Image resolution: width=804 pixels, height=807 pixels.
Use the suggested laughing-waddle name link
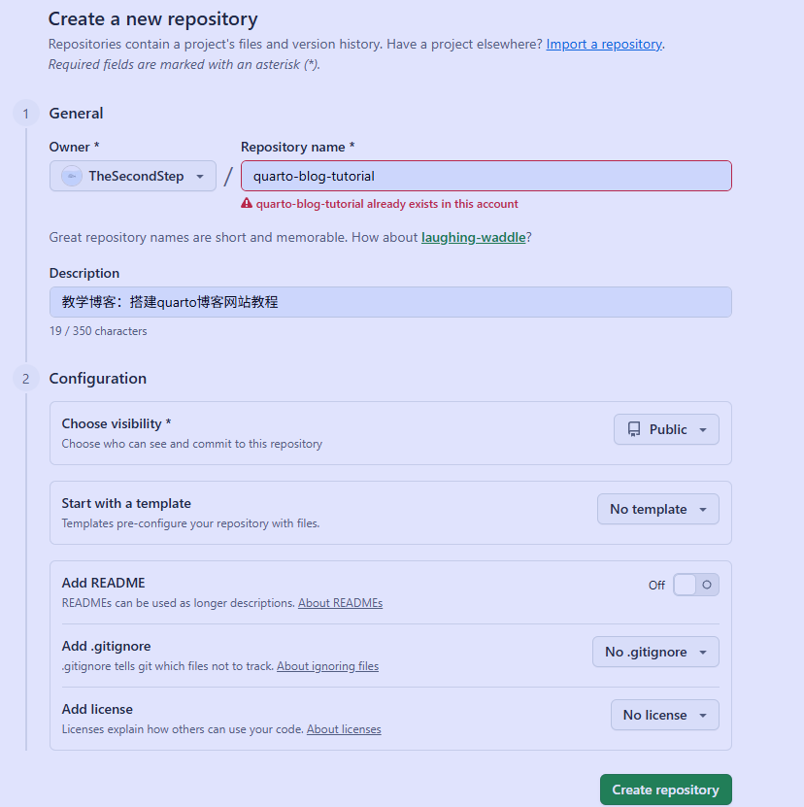coord(473,237)
